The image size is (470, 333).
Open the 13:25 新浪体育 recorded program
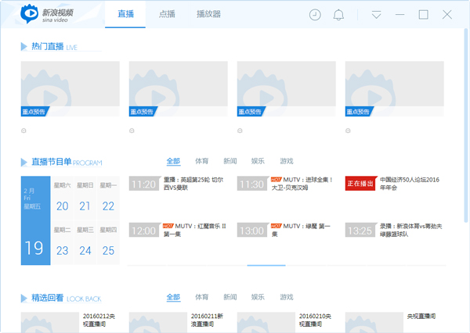[x=394, y=230]
